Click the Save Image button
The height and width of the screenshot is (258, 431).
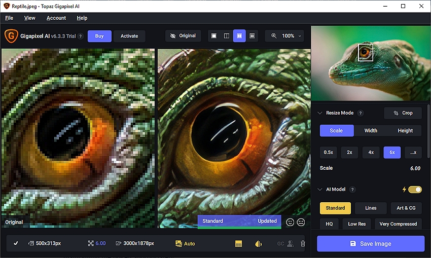[370, 244]
